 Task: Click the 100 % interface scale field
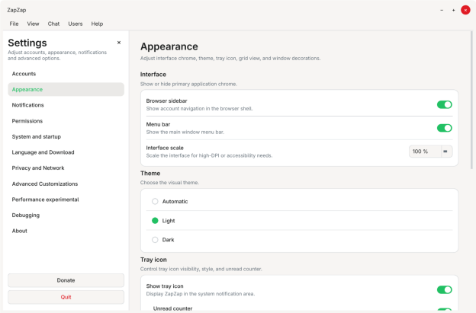pyautogui.click(x=425, y=152)
